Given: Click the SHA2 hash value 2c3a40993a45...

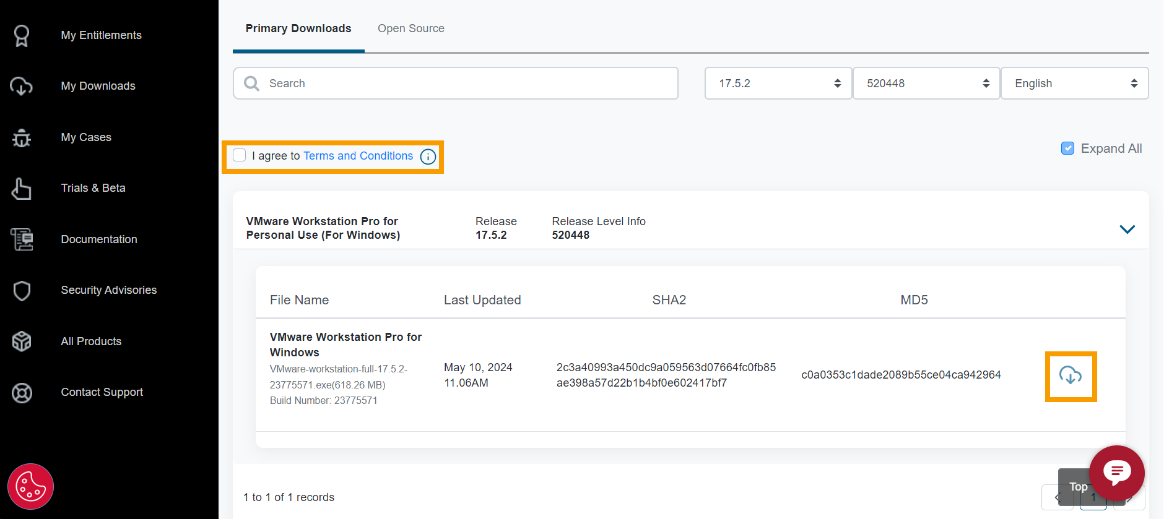Looking at the screenshot, I should click(666, 375).
